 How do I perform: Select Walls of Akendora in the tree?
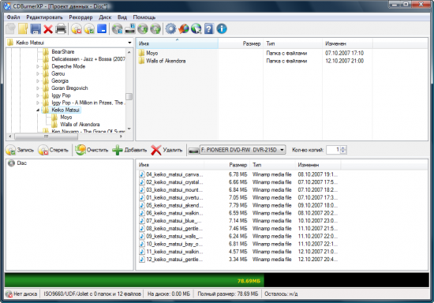click(x=80, y=125)
